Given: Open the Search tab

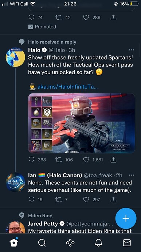Looking at the screenshot, I should 42,243.
